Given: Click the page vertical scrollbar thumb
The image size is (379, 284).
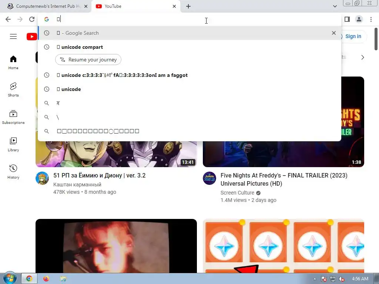Looking at the screenshot, I should point(376,39).
